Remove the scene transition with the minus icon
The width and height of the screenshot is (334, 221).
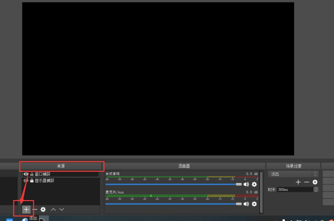pyautogui.click(x=307, y=182)
